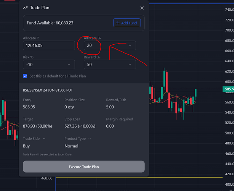Select the Buy trade side value
This screenshot has height=191, width=234.
pos(26,146)
